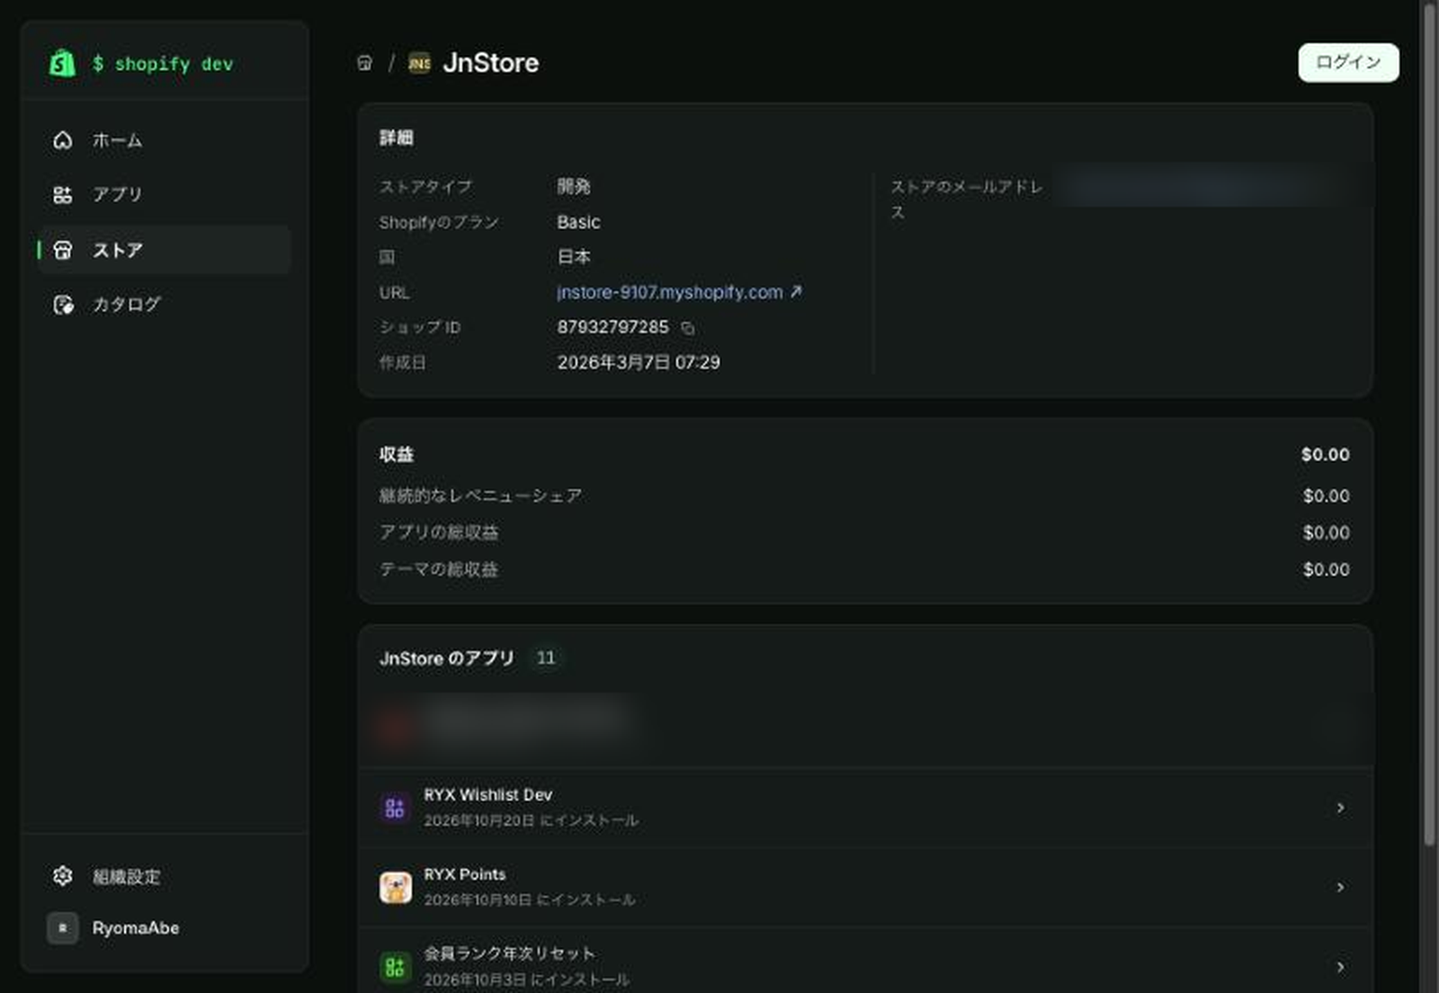Click the RYX Wishlist Dev app icon
1439x993 pixels.
pyautogui.click(x=395, y=808)
